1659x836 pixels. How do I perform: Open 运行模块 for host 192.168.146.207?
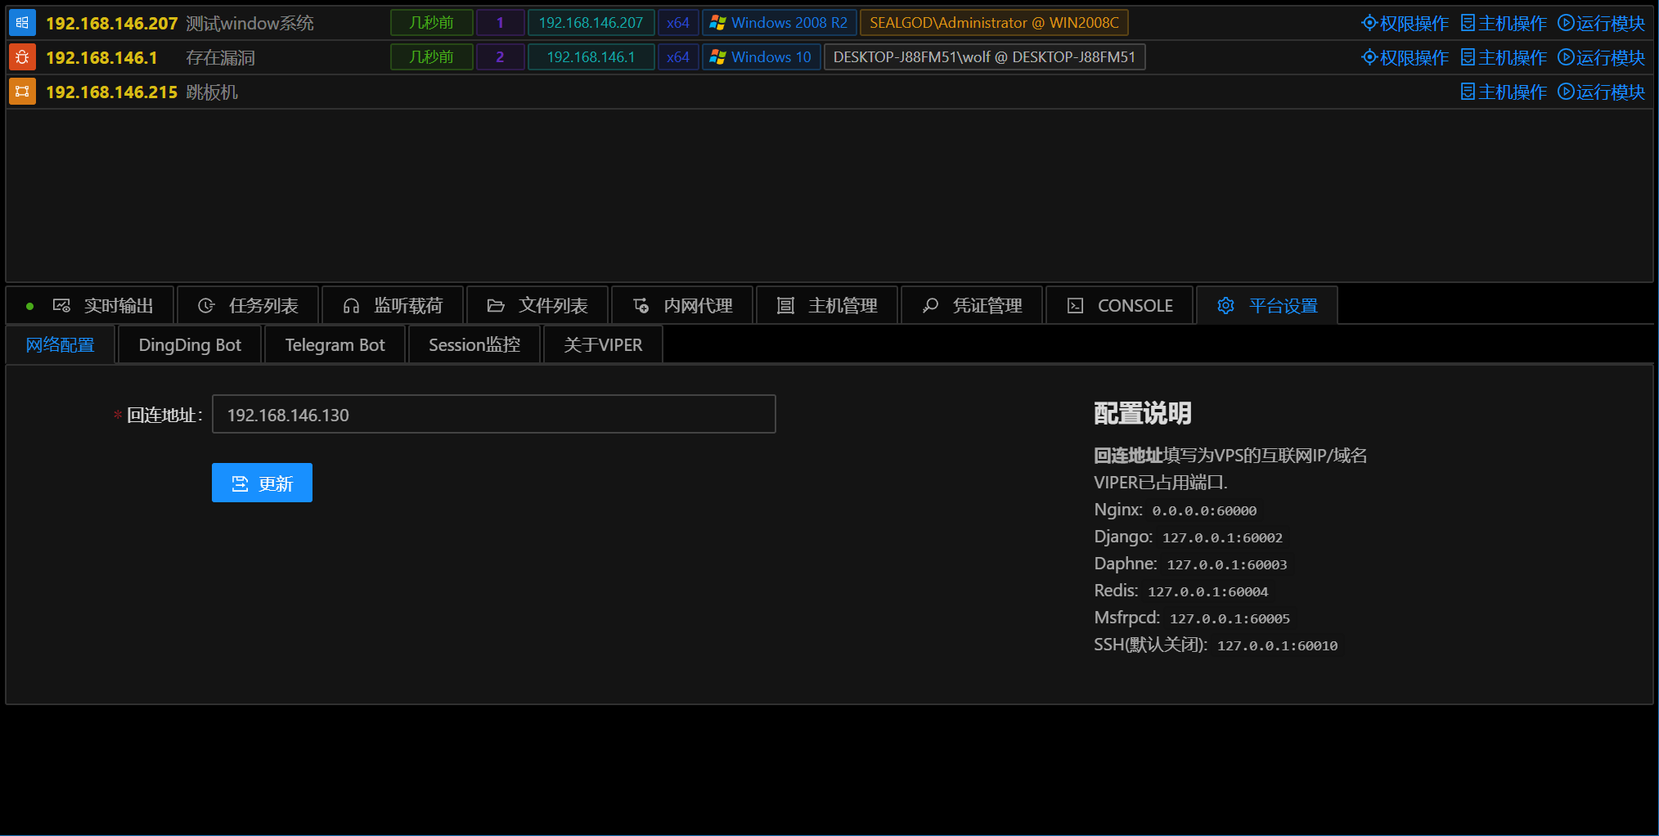point(1601,23)
